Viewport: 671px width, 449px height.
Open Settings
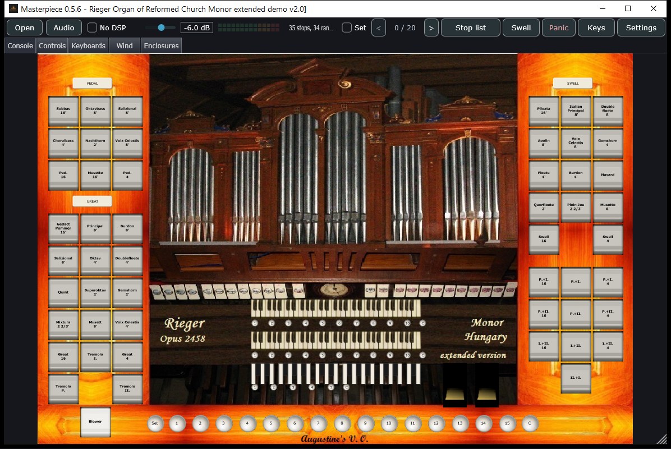[x=641, y=28]
